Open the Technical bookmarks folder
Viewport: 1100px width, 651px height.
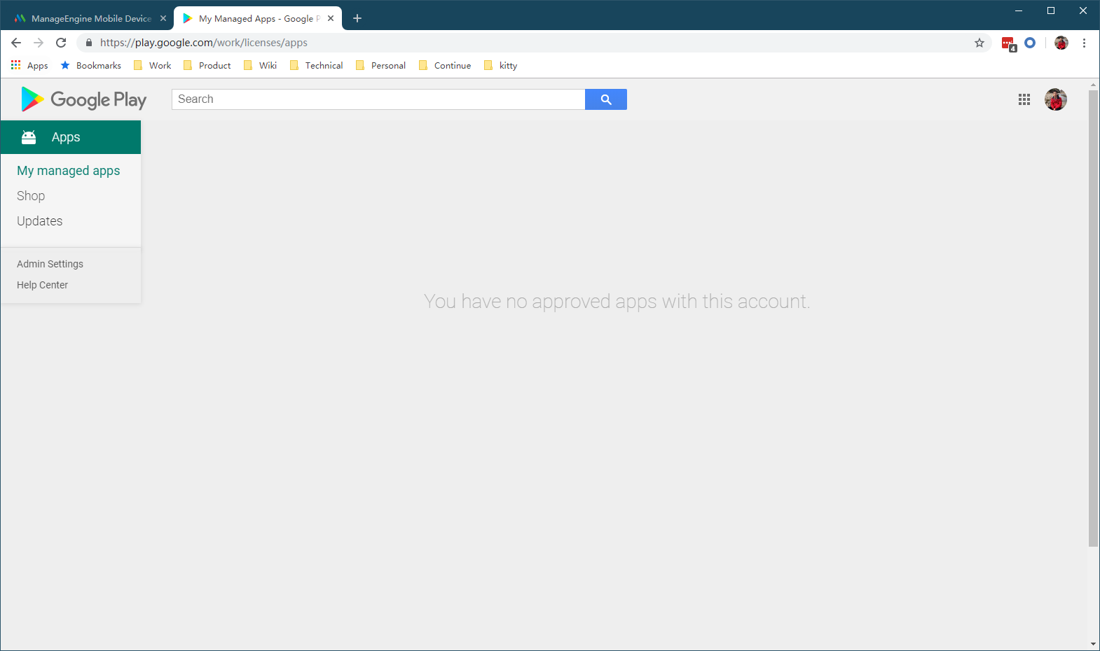click(x=317, y=65)
